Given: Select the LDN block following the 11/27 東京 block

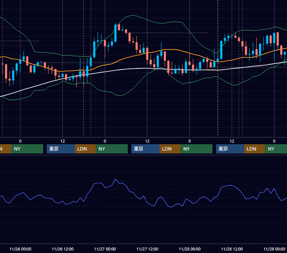Looking at the screenshot, I should pyautogui.click(x=170, y=149).
